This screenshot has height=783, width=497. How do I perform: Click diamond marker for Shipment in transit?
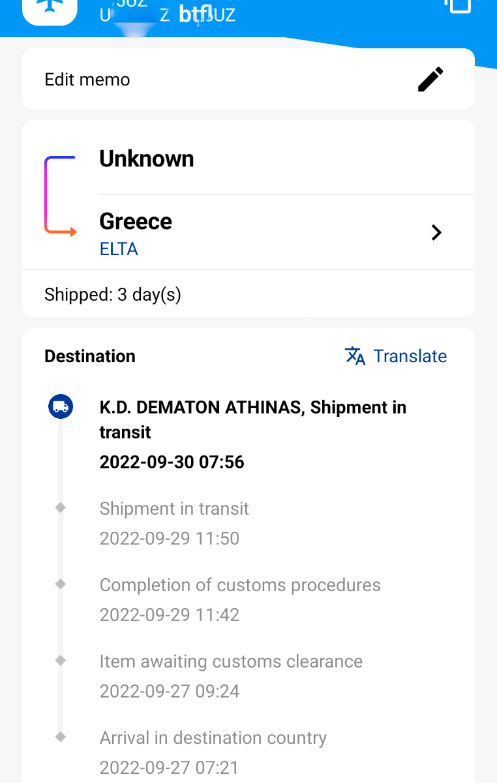point(61,508)
